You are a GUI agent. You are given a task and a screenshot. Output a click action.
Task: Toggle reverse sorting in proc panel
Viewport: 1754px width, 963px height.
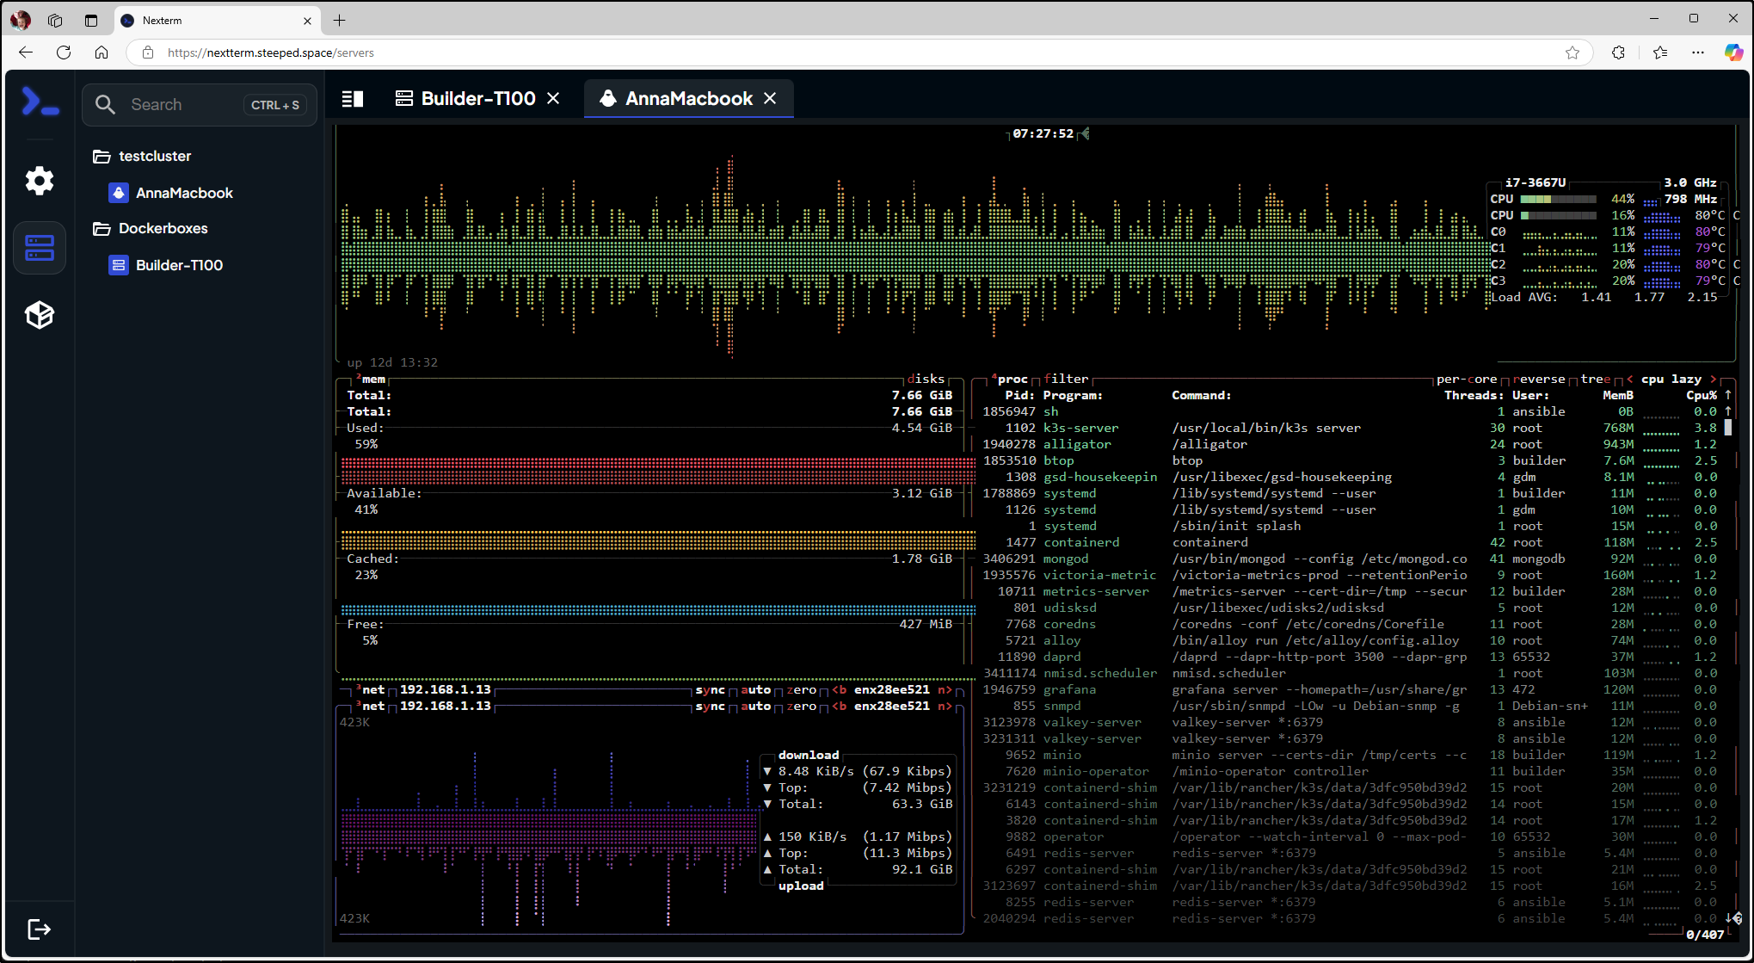tap(1539, 379)
